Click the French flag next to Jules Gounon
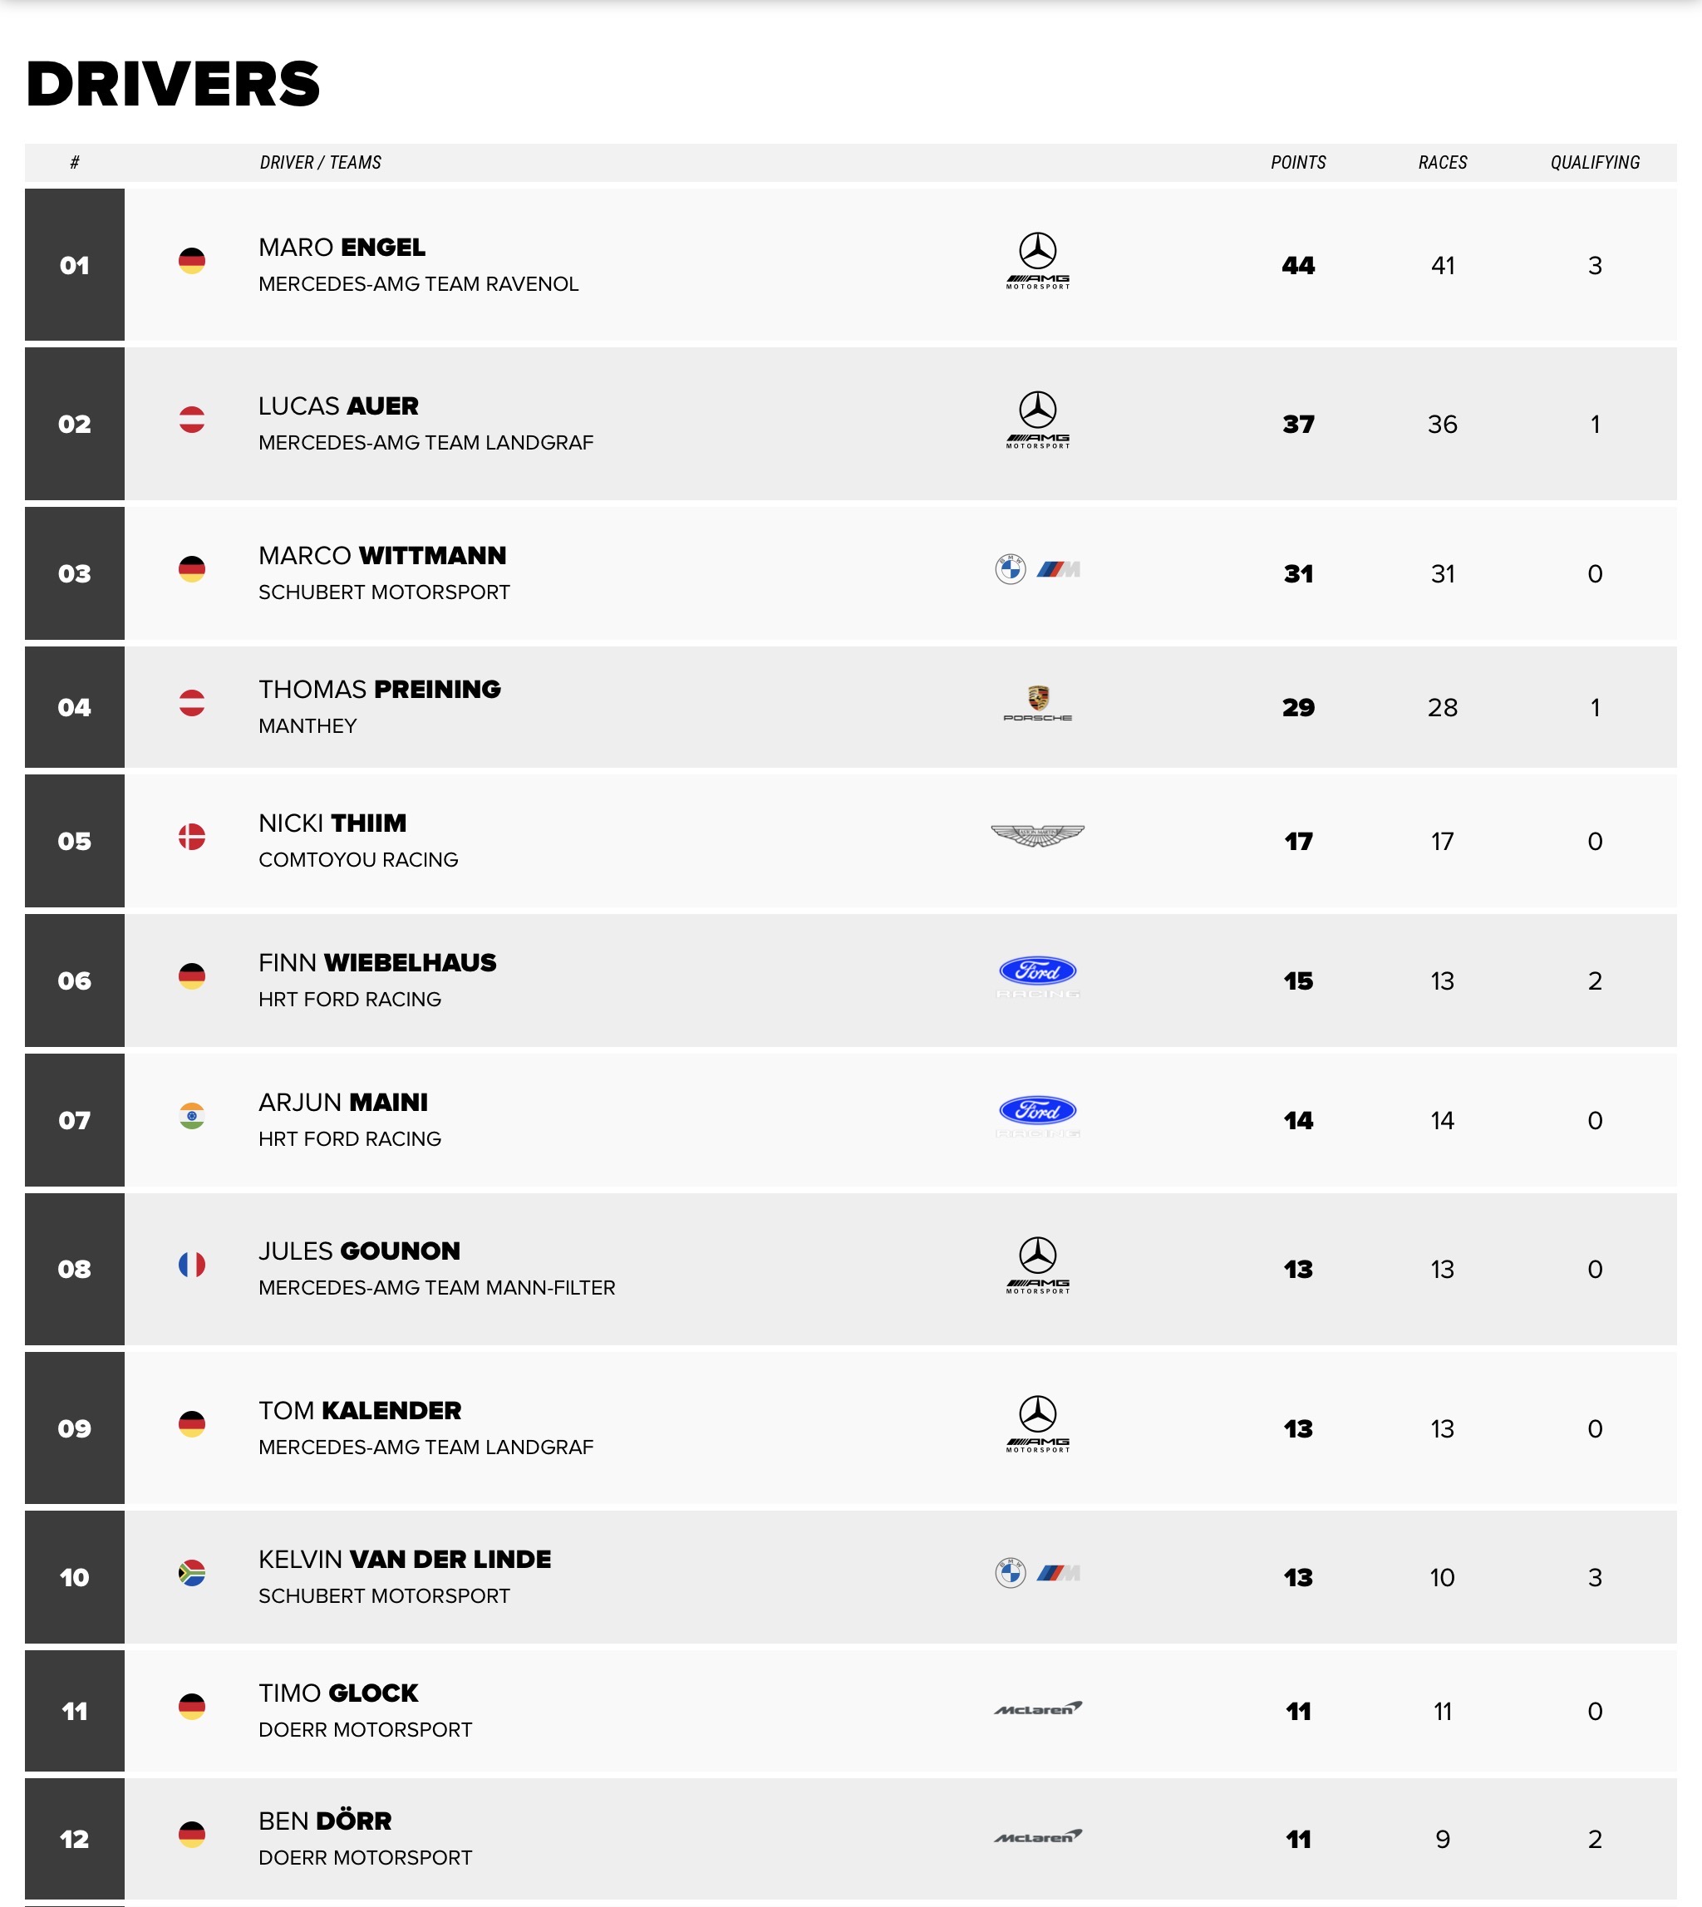The image size is (1702, 1907). (192, 1265)
